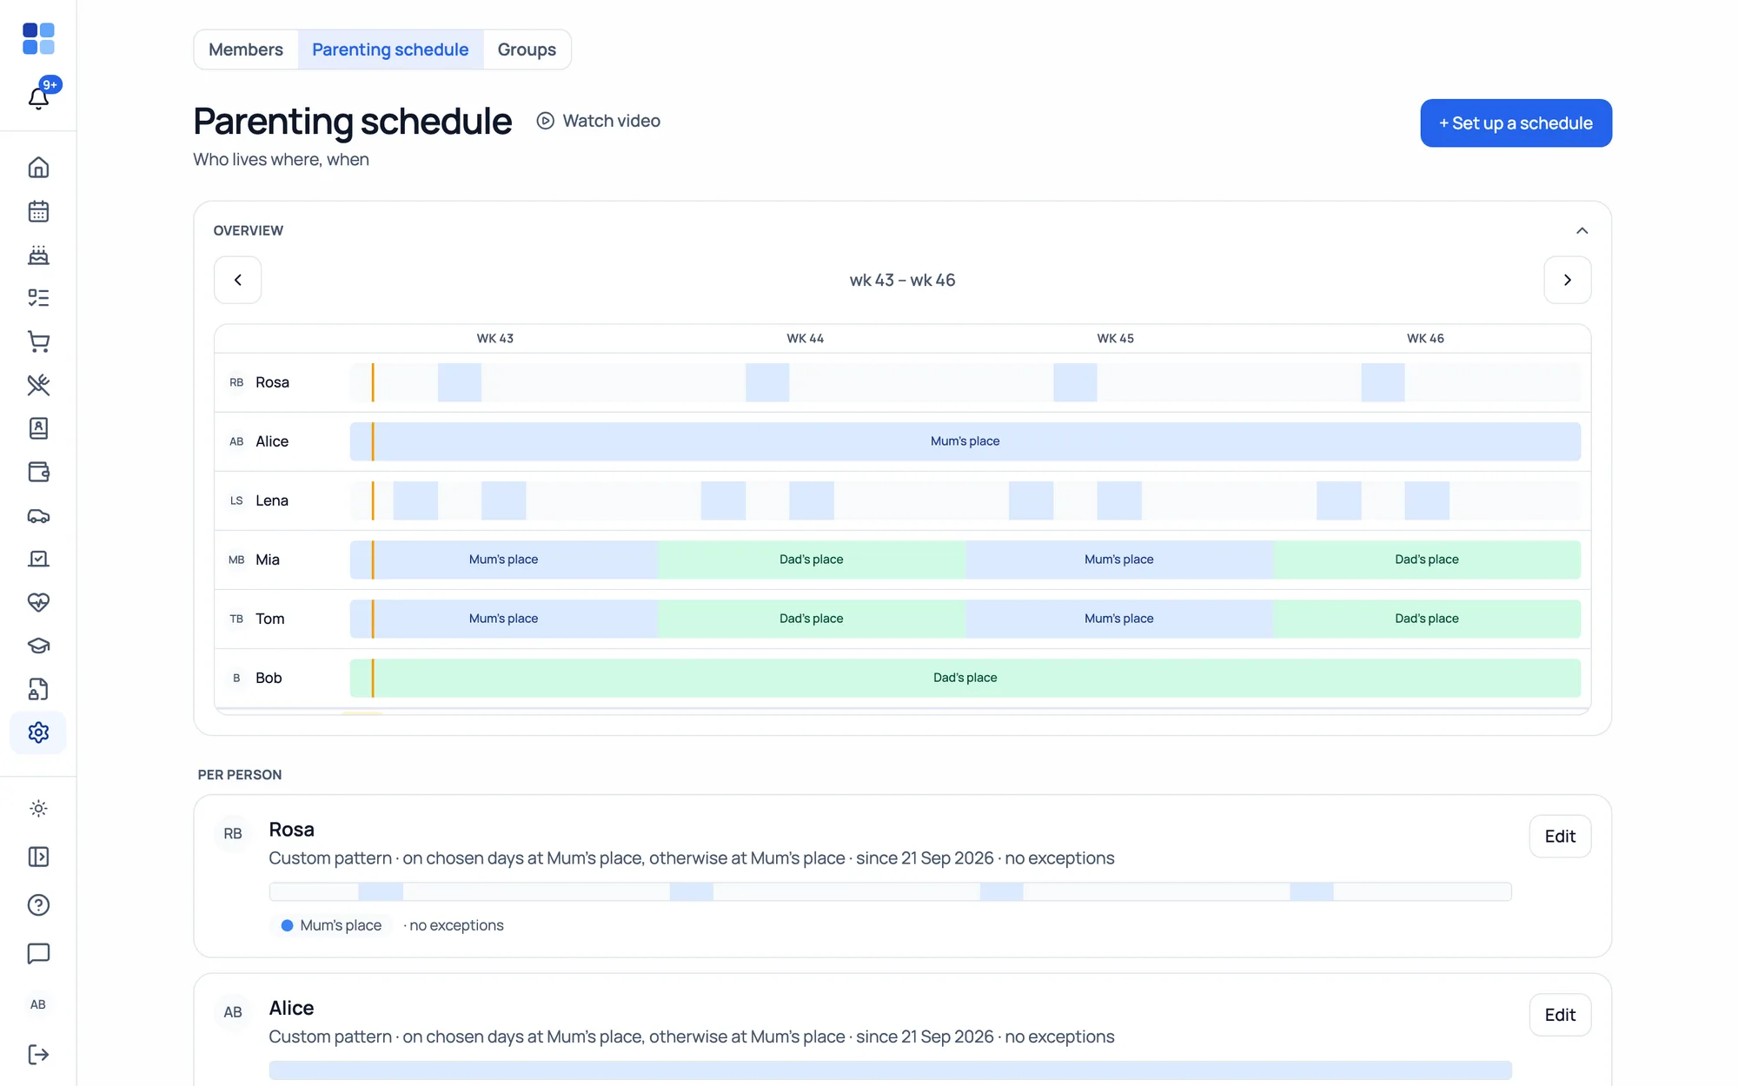This screenshot has height=1086, width=1738.
Task: Click Mia's MB avatar in overview
Action: tap(236, 560)
